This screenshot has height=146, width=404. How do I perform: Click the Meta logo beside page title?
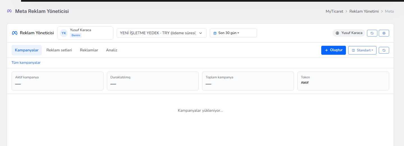click(9, 11)
